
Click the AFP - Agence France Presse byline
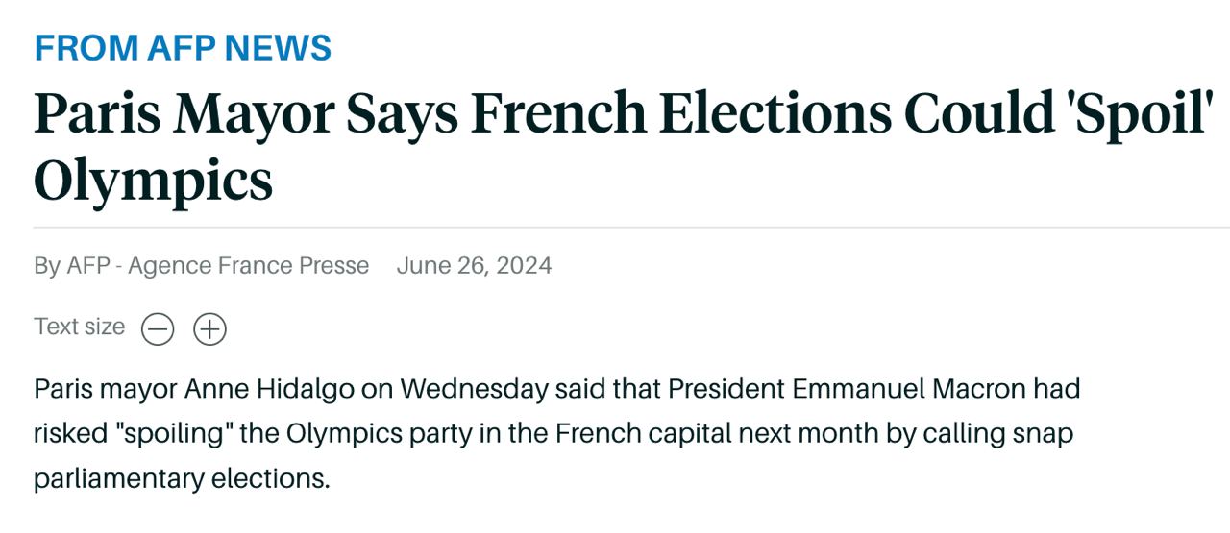point(217,266)
